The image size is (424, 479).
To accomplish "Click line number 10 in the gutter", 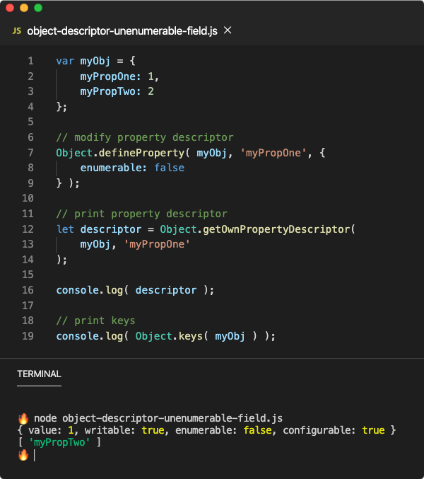I will tap(28, 198).
